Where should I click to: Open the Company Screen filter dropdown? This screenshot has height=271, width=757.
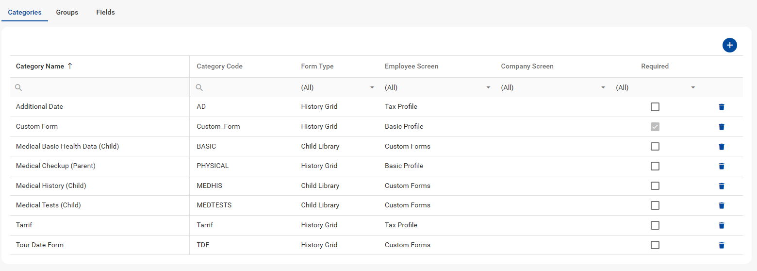553,87
